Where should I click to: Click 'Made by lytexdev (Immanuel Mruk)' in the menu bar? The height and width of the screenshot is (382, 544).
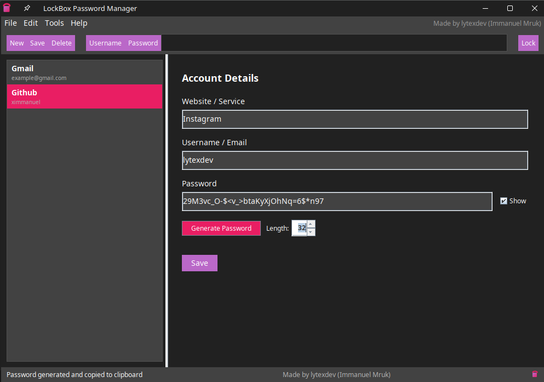(x=487, y=23)
